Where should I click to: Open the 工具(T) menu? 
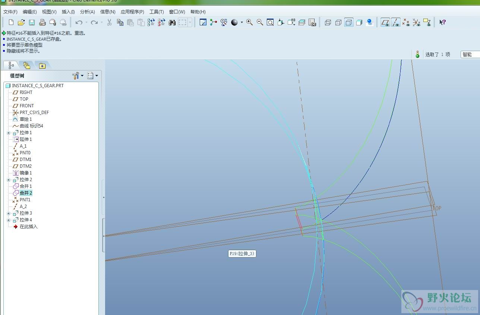coord(157,12)
